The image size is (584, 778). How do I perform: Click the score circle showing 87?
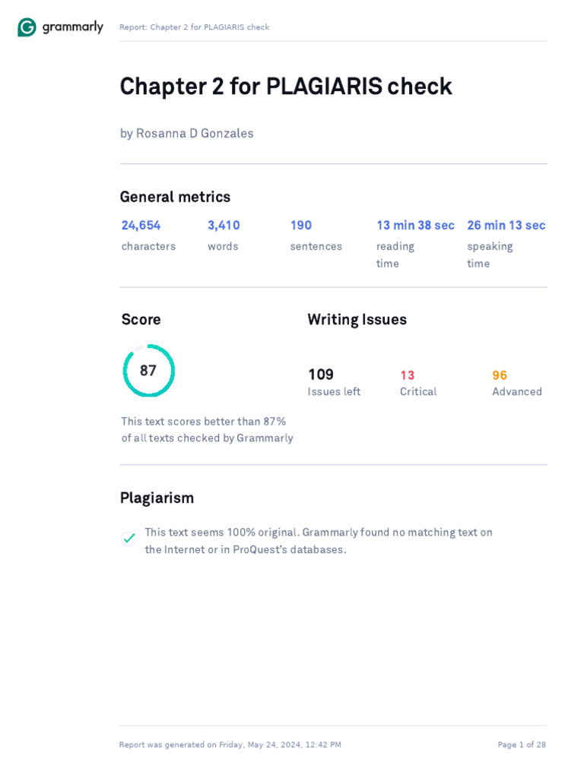[148, 371]
